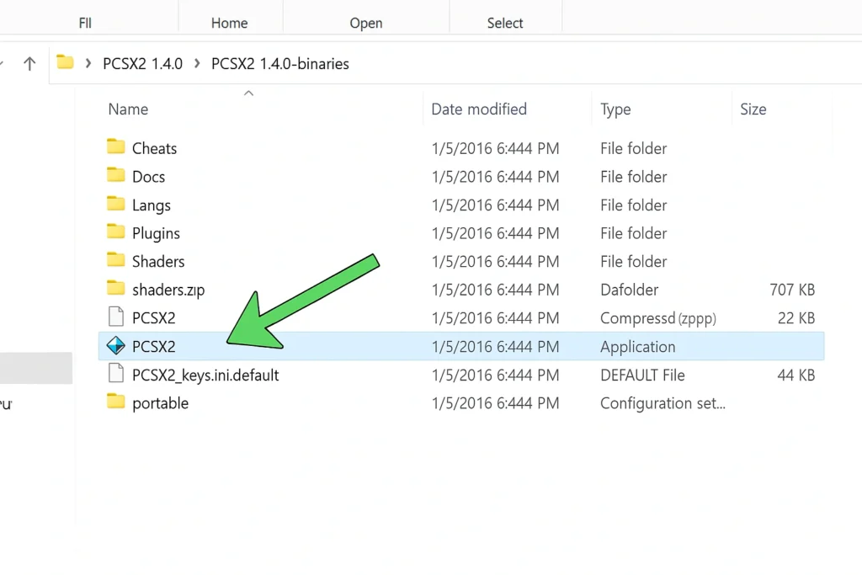862x575 pixels.
Task: Sort by the Type column header
Action: tap(615, 110)
